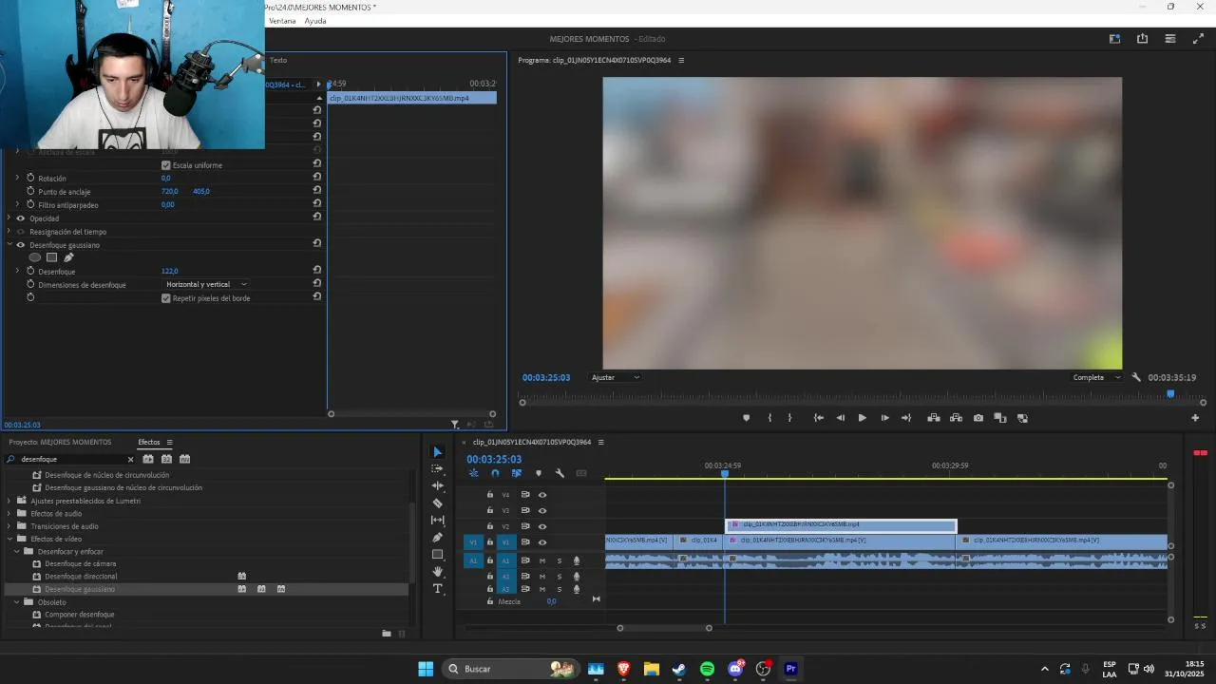The height and width of the screenshot is (684, 1216).
Task: Expand the Desenfoque parameter
Action: click(16, 271)
